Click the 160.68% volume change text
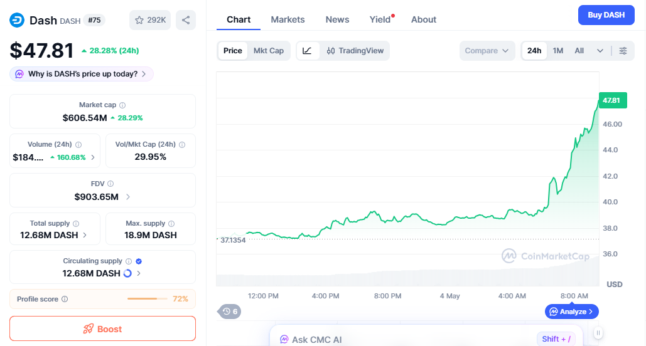The width and height of the screenshot is (646, 346). click(72, 157)
